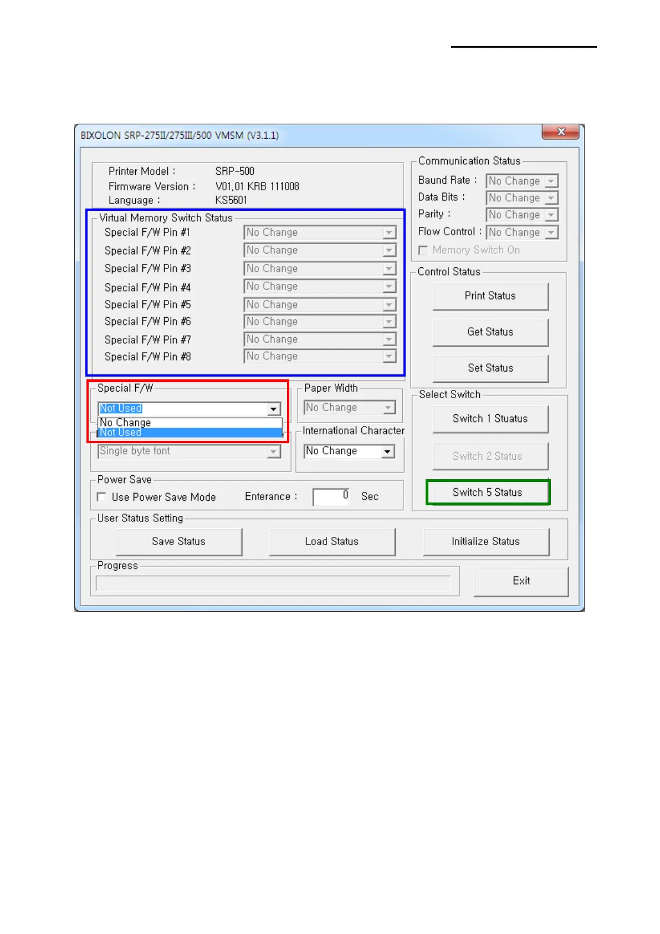
Task: Collapse the Special F/W combo box
Action: pyautogui.click(x=274, y=409)
